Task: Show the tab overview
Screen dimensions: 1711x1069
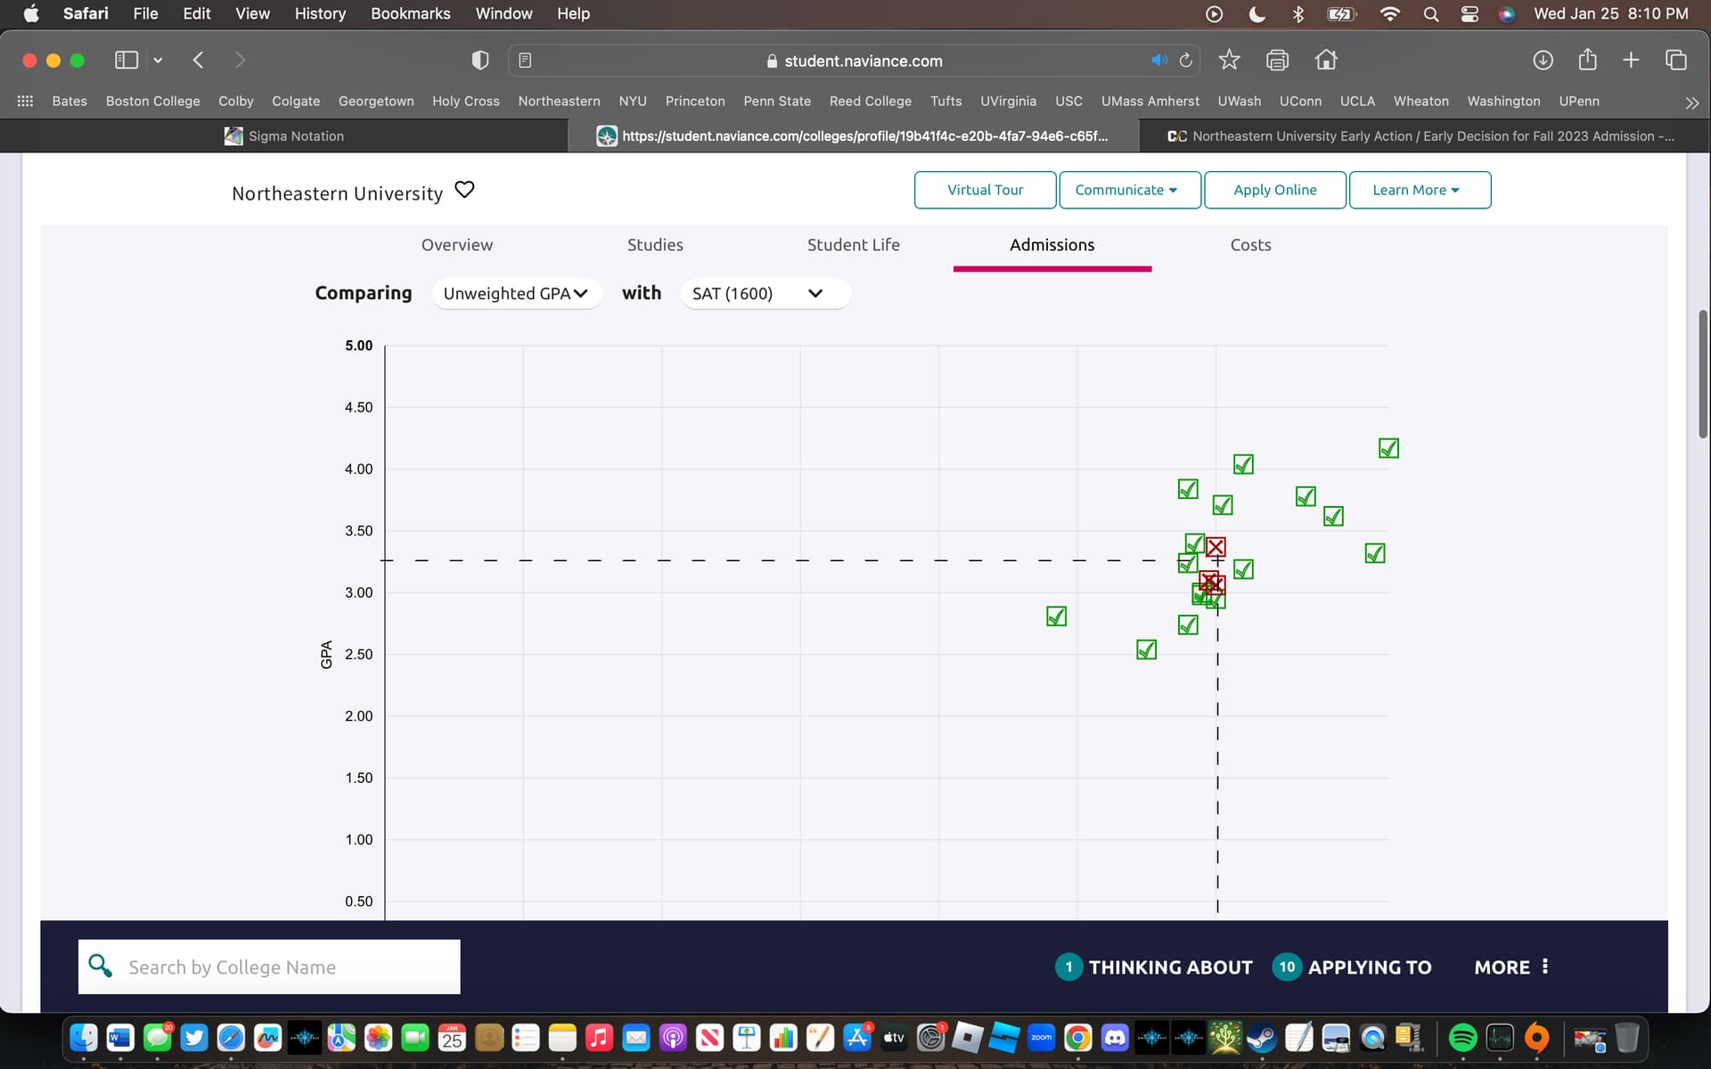Action: (x=1675, y=60)
